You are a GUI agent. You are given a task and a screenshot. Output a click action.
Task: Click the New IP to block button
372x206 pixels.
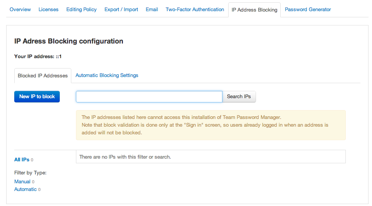(37, 97)
